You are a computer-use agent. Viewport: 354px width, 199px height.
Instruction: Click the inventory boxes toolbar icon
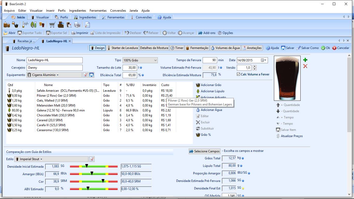pyautogui.click(x=61, y=25)
